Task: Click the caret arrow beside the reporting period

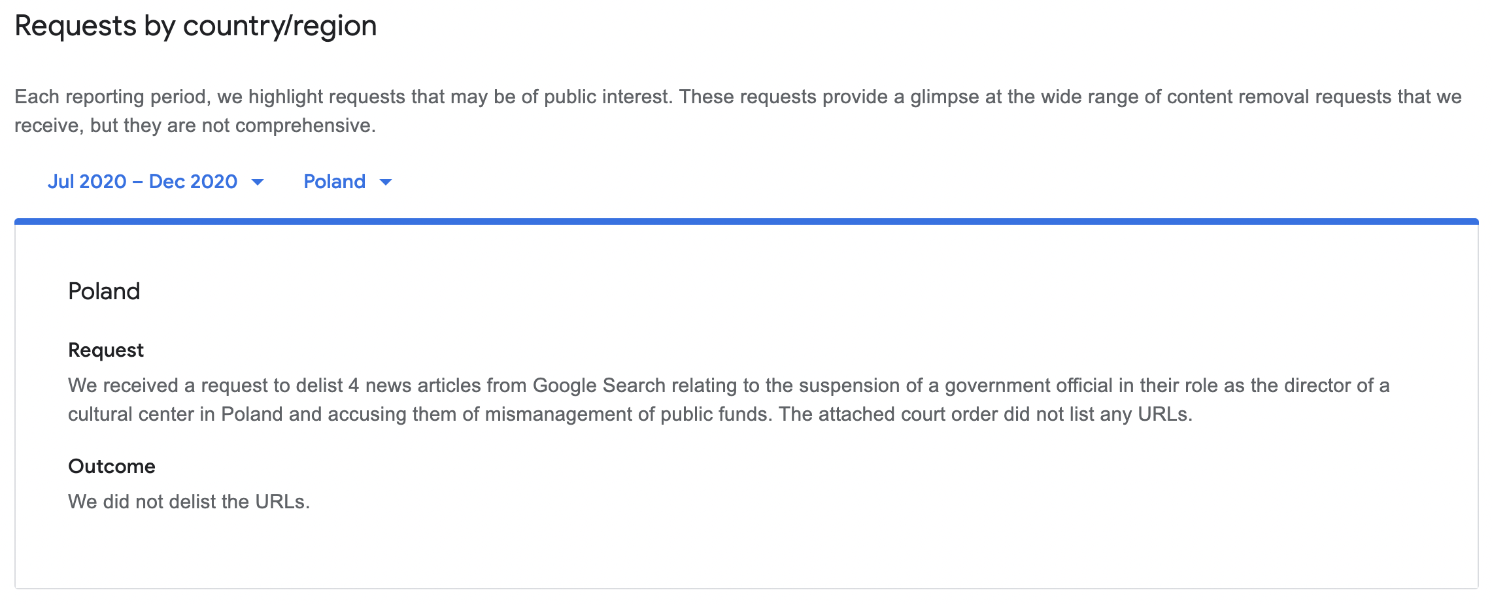Action: pos(258,182)
